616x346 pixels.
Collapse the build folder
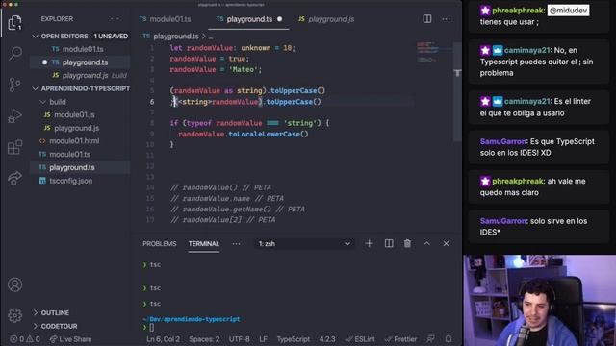[80, 102]
